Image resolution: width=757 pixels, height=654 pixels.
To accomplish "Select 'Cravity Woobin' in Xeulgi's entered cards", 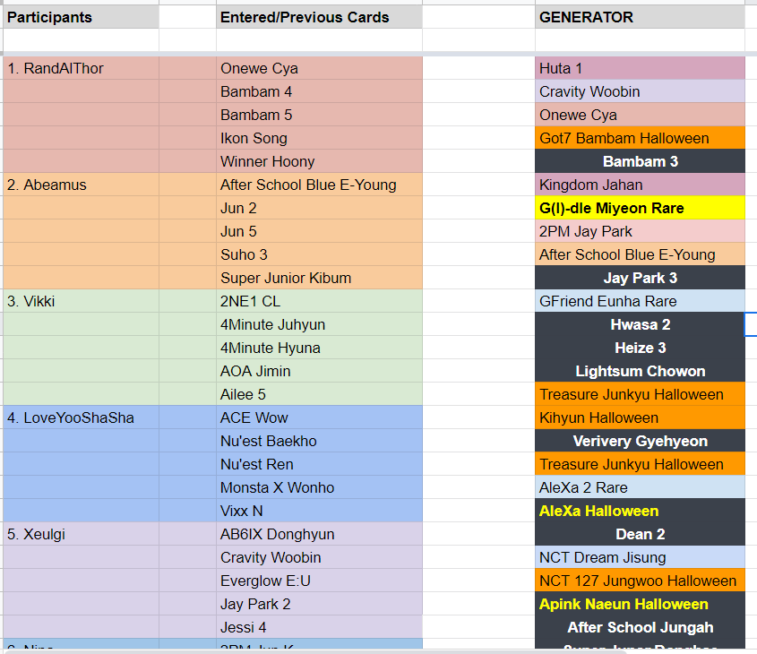I will [319, 557].
